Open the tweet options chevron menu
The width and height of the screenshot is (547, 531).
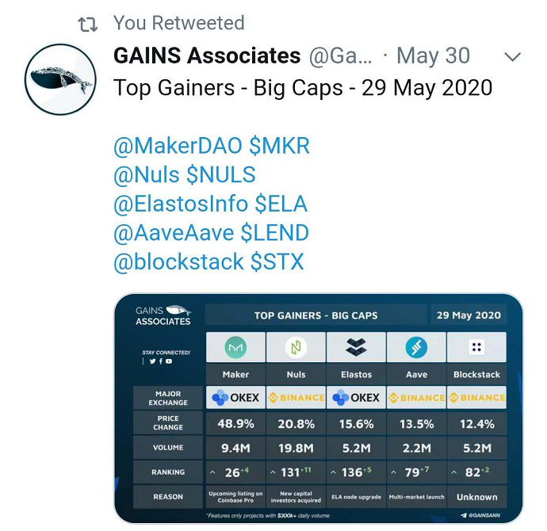(512, 57)
